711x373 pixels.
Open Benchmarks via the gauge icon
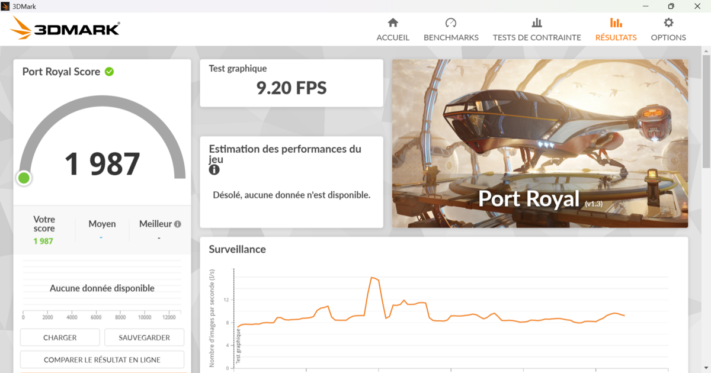(x=451, y=23)
